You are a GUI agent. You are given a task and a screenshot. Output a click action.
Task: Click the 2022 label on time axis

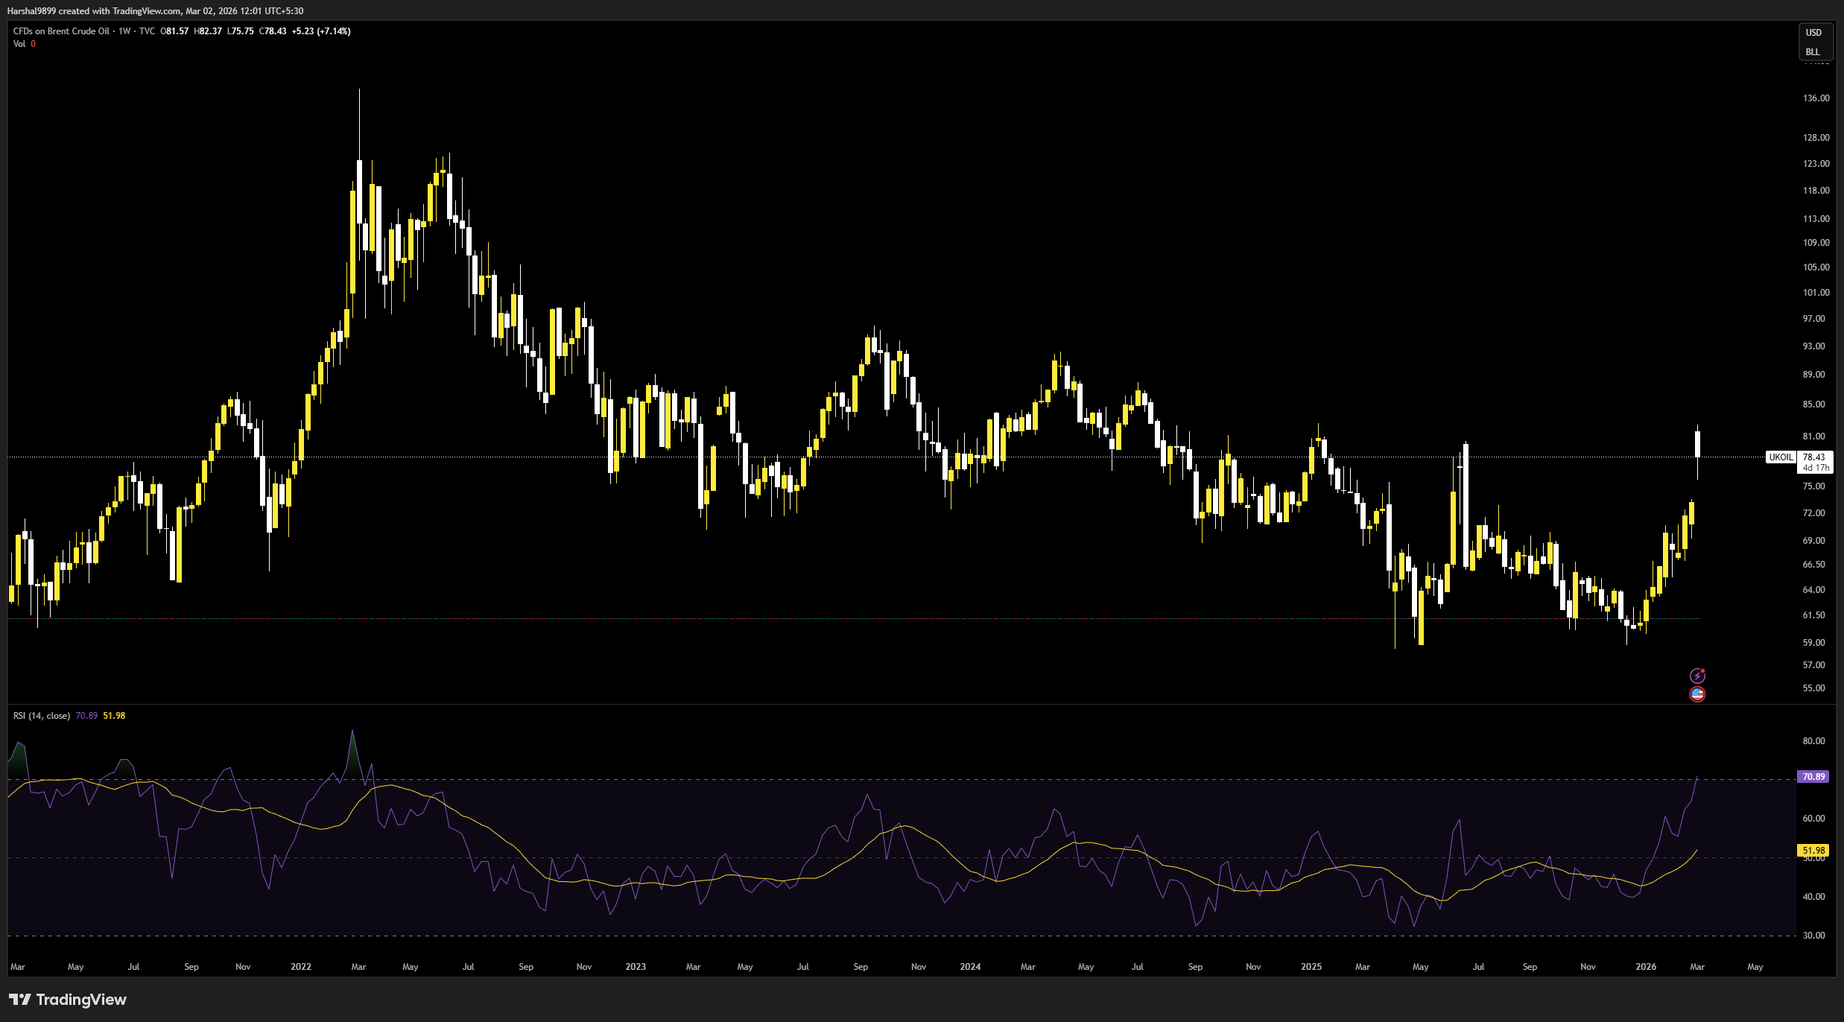click(301, 967)
